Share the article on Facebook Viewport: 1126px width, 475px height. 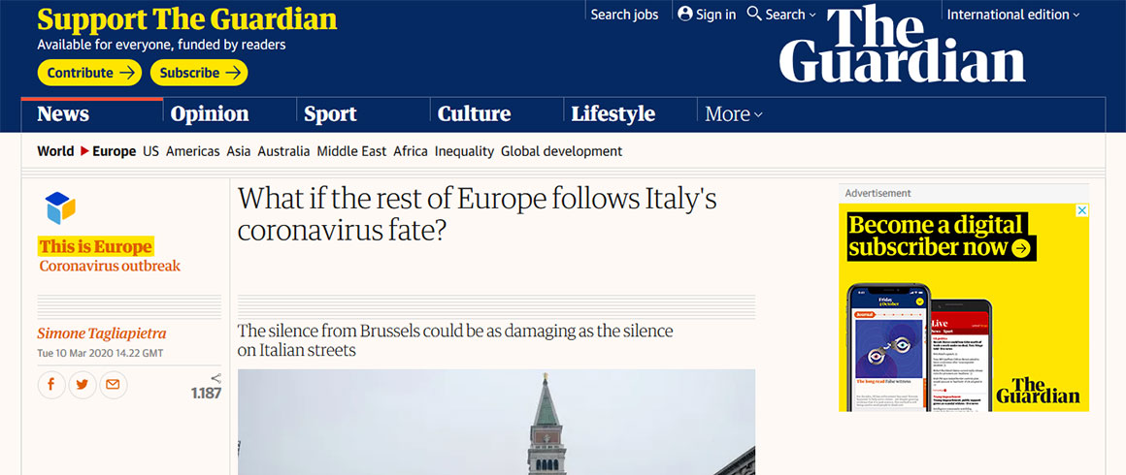pyautogui.click(x=51, y=385)
